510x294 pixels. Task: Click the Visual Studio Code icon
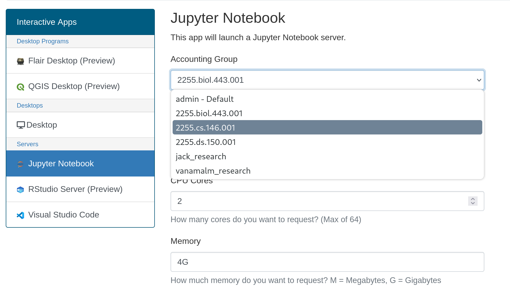(x=20, y=215)
